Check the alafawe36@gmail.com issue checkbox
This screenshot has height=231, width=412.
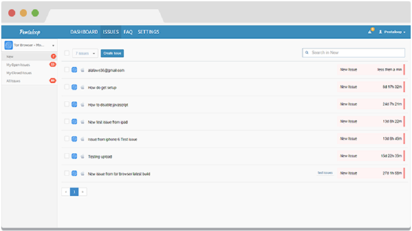click(67, 70)
